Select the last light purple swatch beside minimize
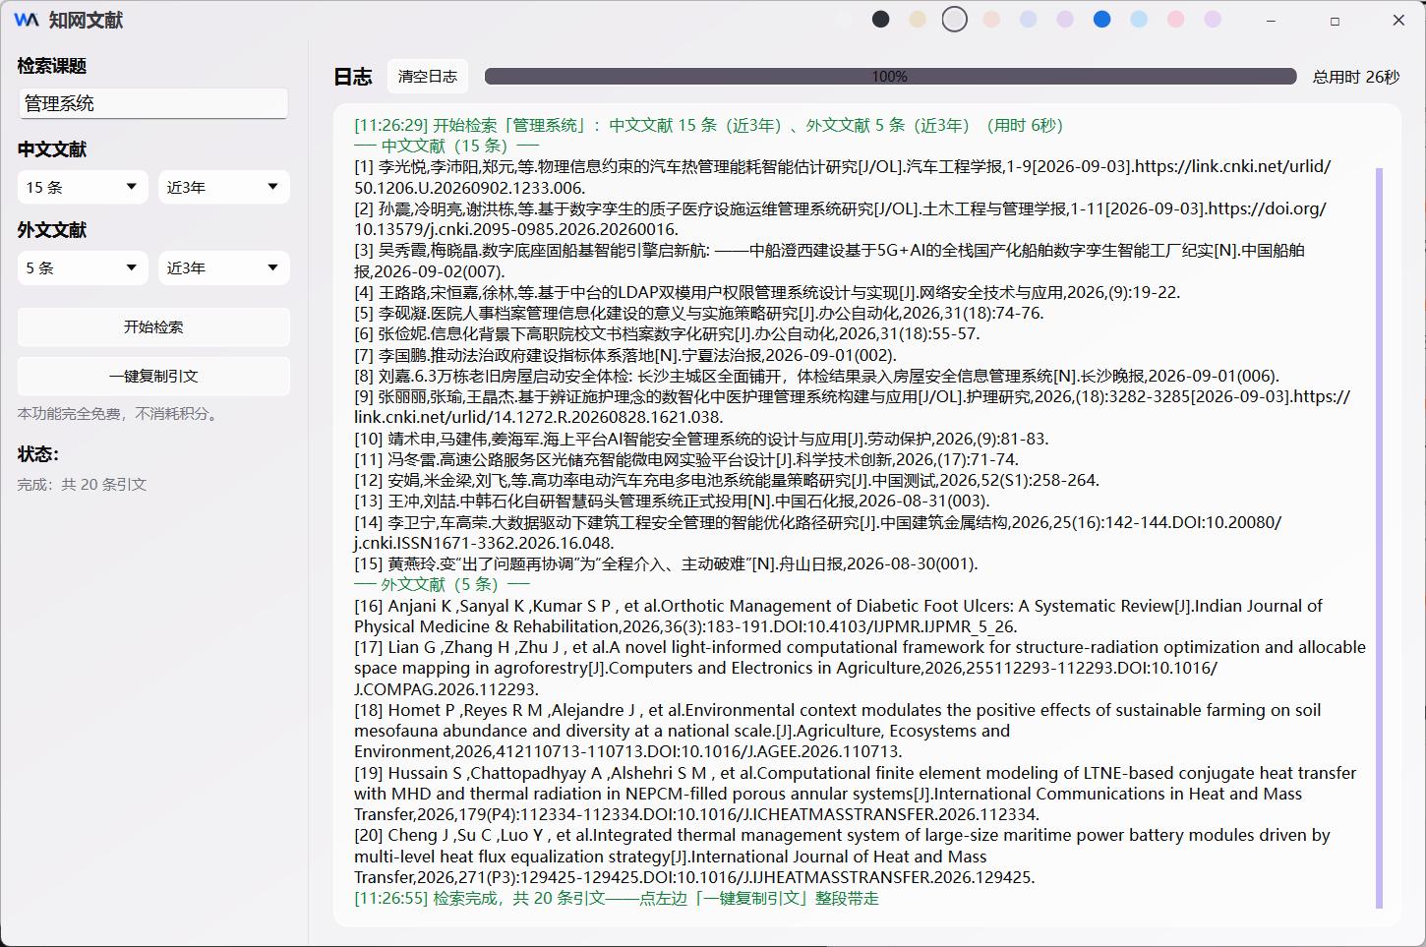This screenshot has width=1426, height=947. (1213, 19)
